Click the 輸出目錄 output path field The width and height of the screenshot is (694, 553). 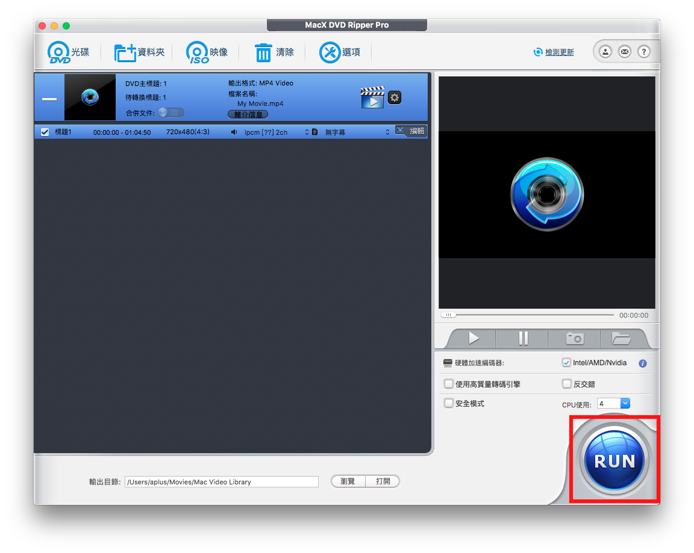[222, 482]
